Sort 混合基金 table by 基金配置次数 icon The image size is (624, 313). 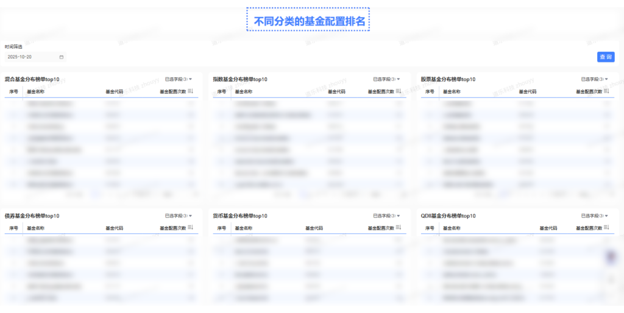pos(190,91)
